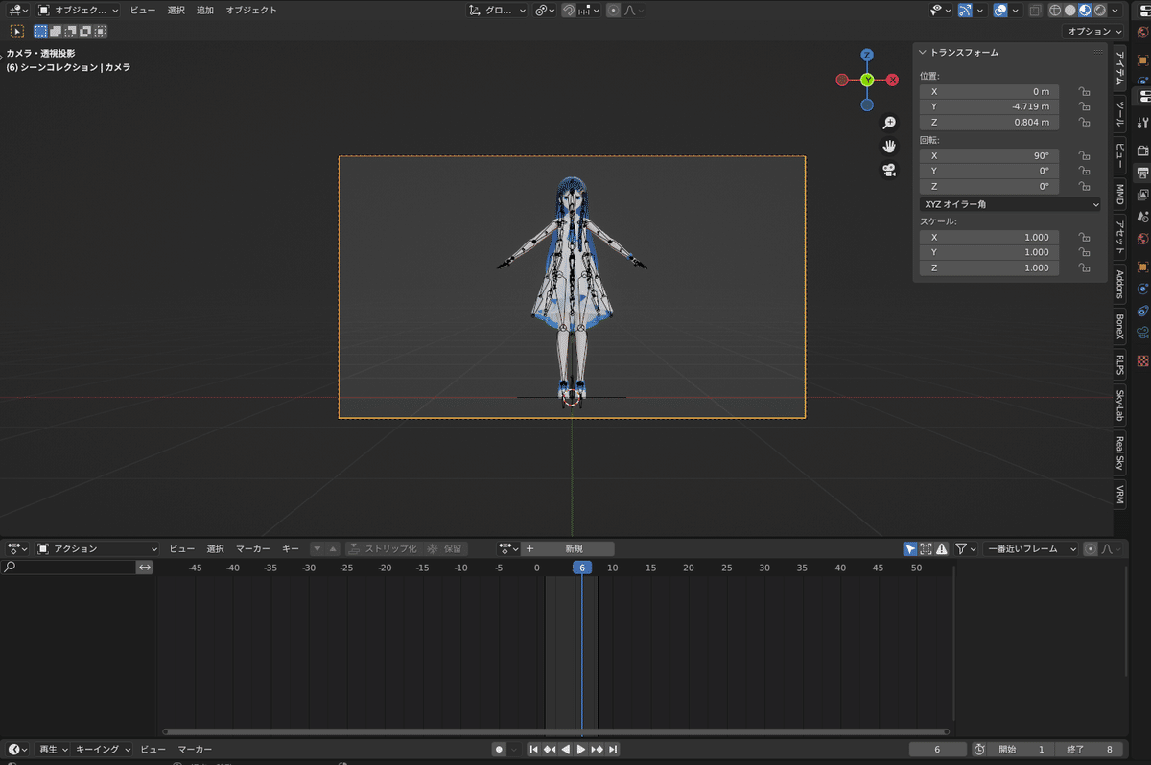
Task: Toggle X-ray display in the viewport header
Action: [1034, 11]
